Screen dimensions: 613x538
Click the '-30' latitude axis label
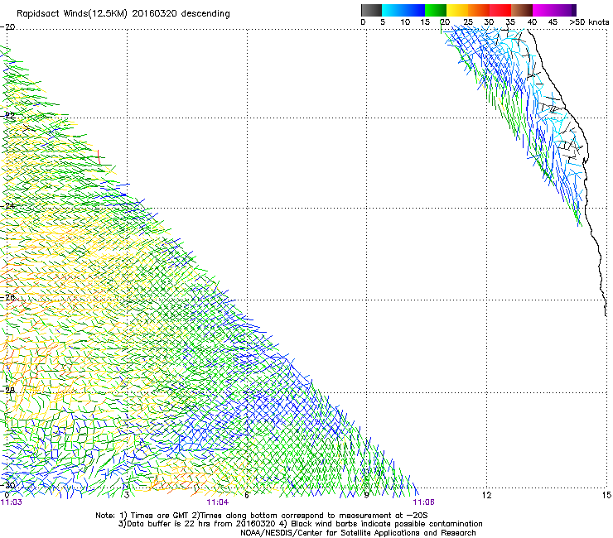pos(7,485)
